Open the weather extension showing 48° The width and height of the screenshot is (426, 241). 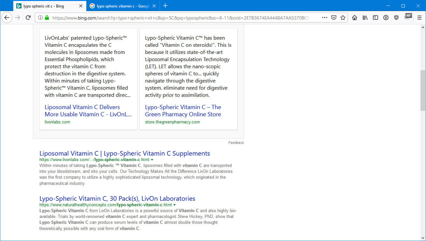point(407,17)
